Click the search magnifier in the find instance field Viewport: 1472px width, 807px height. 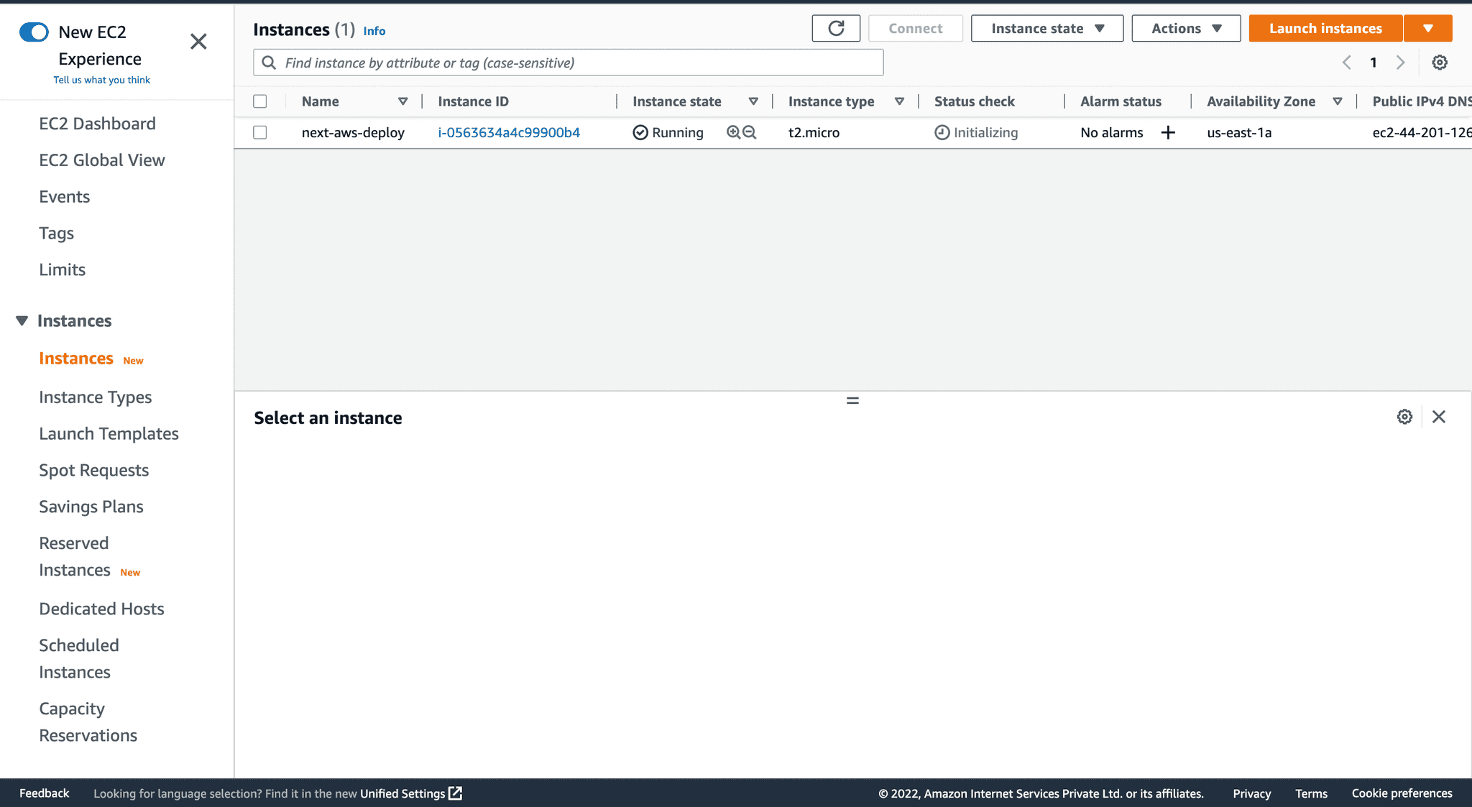(268, 63)
